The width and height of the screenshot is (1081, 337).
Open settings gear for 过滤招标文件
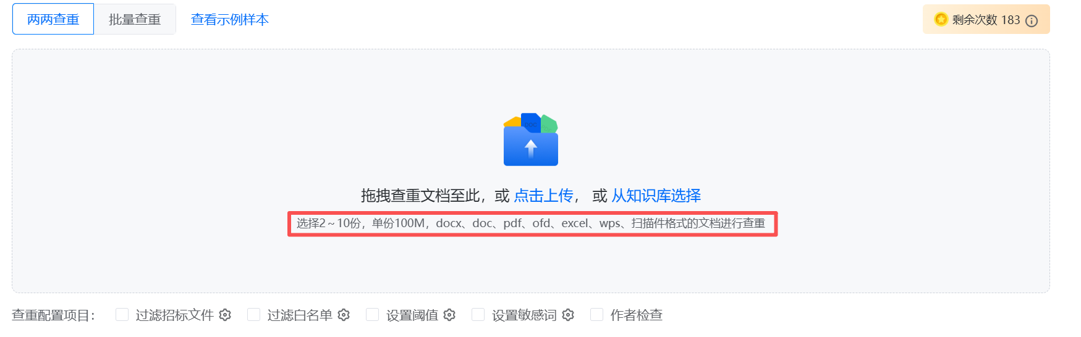[225, 315]
